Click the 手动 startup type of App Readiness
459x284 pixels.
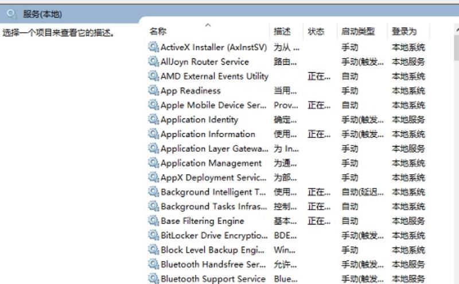(x=350, y=90)
